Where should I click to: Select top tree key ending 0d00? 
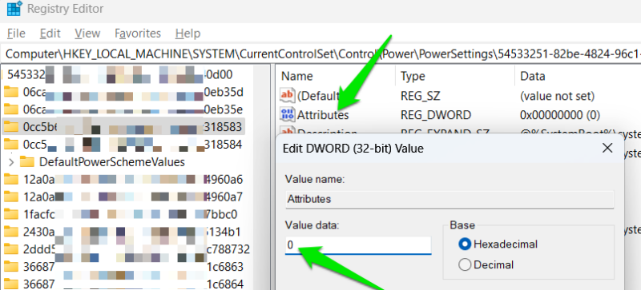[x=120, y=74]
